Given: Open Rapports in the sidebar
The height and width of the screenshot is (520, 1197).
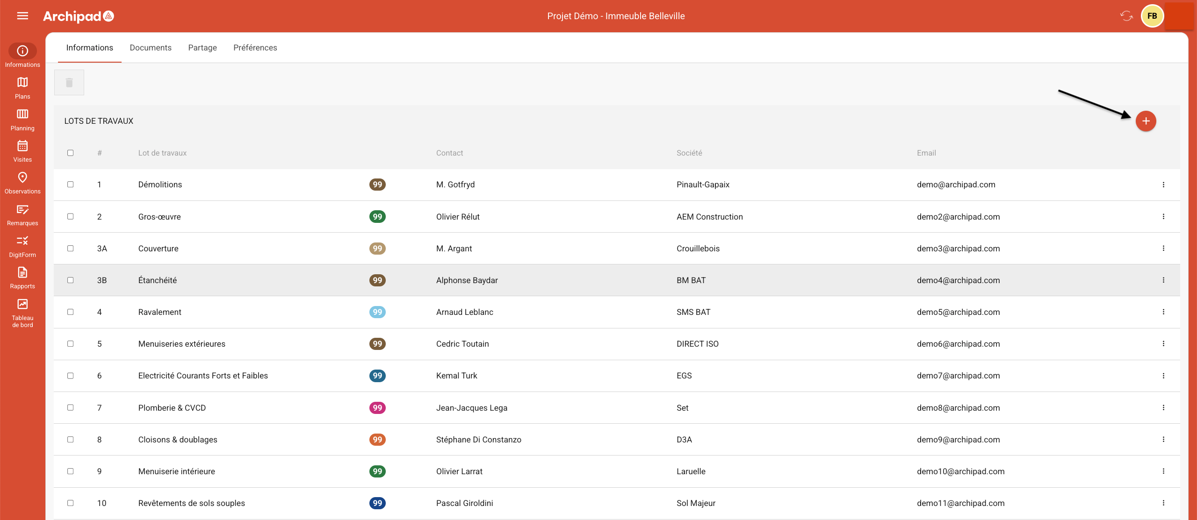Looking at the screenshot, I should click(22, 278).
